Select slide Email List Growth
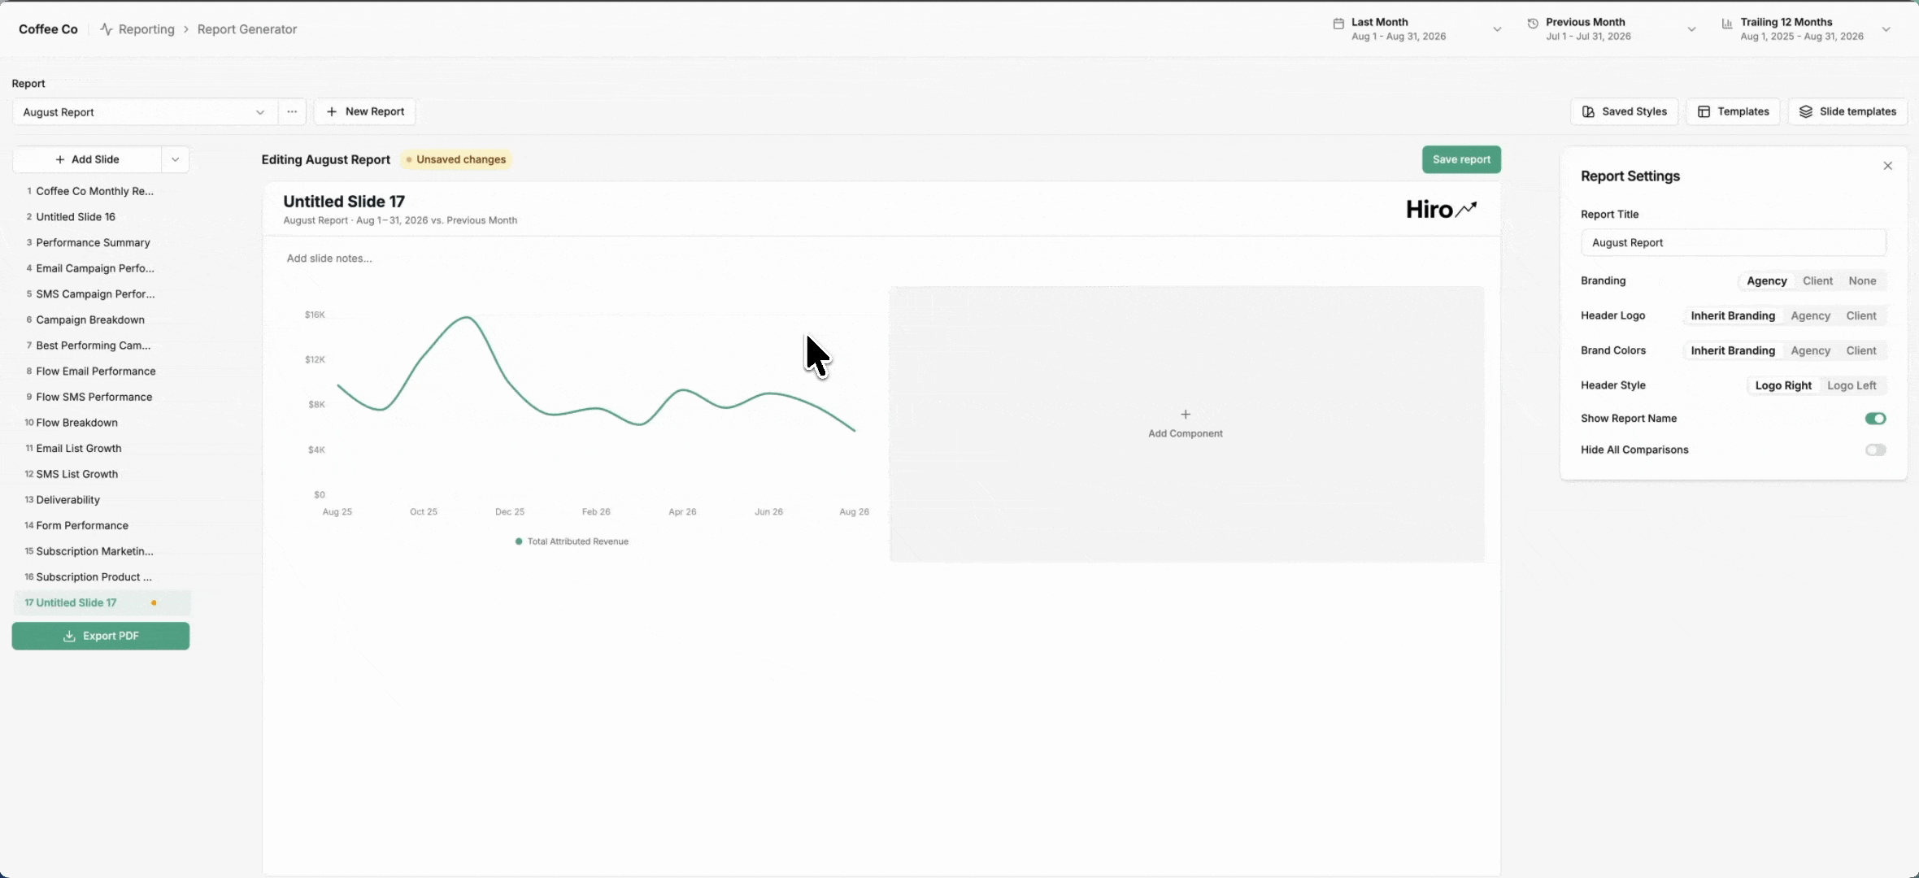The width and height of the screenshot is (1919, 878). point(102,448)
